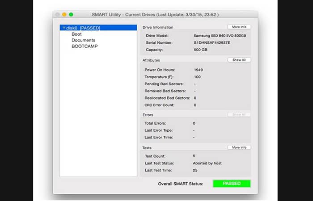Click Power On Hours value 1949

click(199, 70)
